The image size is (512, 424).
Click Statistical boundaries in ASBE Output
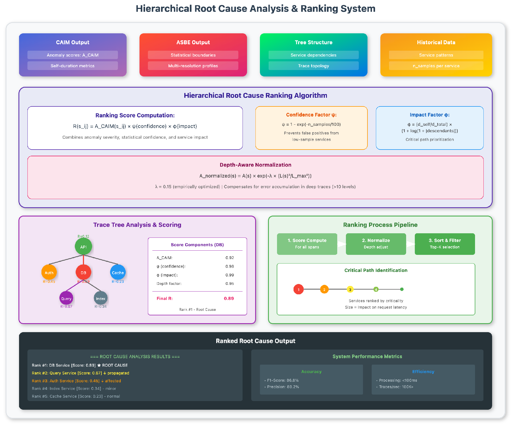click(193, 55)
